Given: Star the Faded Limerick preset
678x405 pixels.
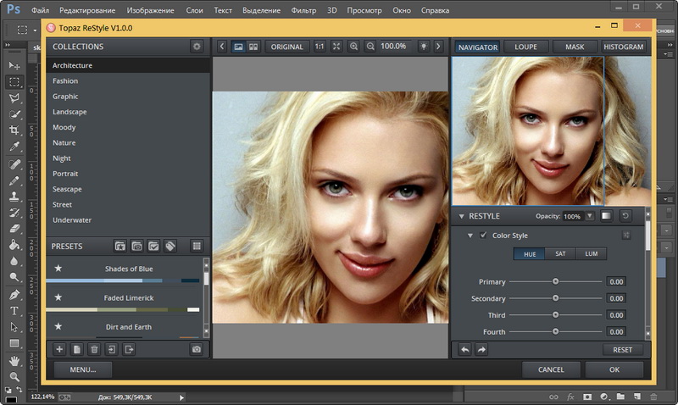Looking at the screenshot, I should [58, 297].
